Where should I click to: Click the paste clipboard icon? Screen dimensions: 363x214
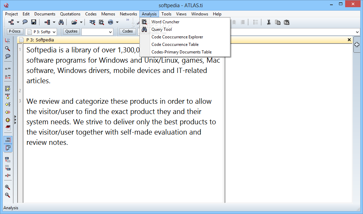pos(287,22)
